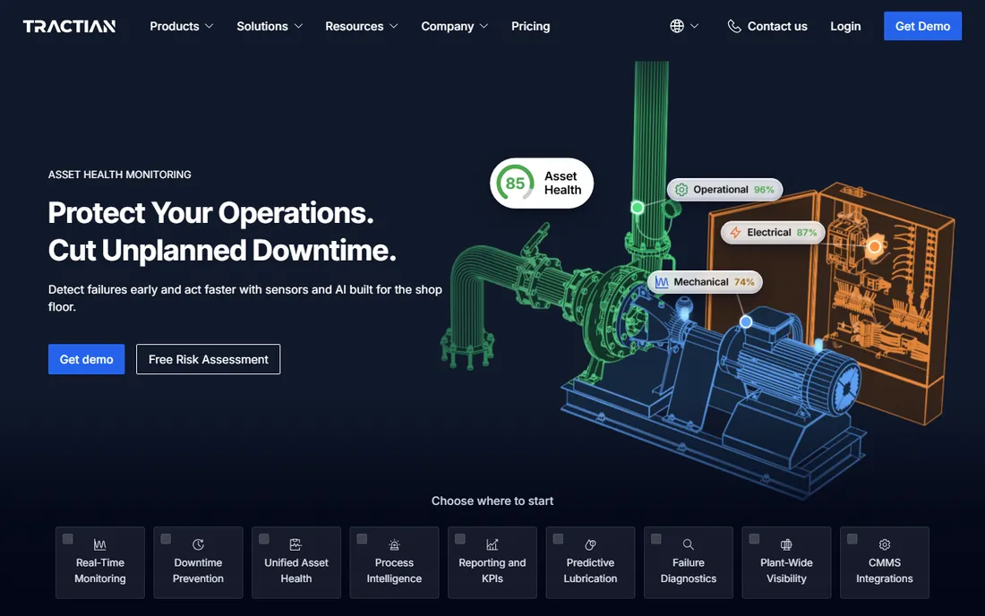Click the CMMS Integrations gear icon

tap(884, 544)
